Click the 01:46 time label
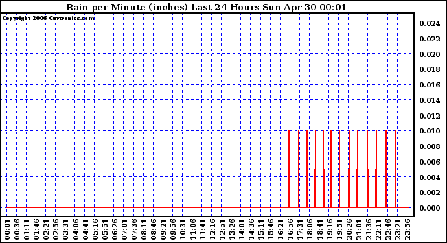This screenshot has width=447, height=243. (x=36, y=229)
